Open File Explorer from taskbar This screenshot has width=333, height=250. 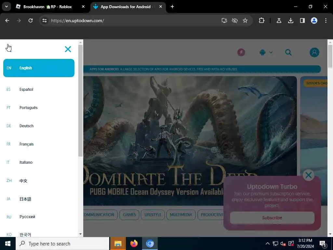pyautogui.click(x=118, y=243)
